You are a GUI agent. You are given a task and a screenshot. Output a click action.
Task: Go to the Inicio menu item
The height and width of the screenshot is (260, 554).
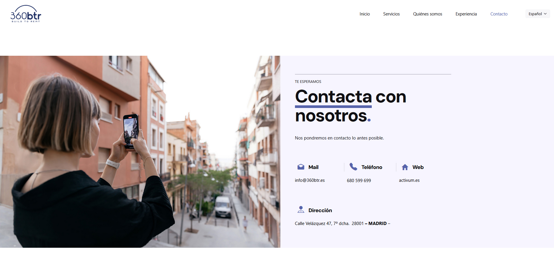pos(364,14)
